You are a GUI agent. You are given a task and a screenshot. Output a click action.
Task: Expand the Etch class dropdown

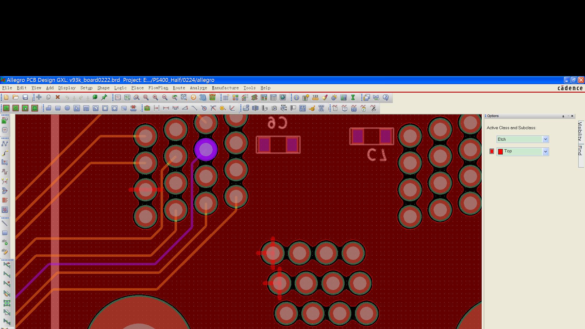tap(545, 139)
